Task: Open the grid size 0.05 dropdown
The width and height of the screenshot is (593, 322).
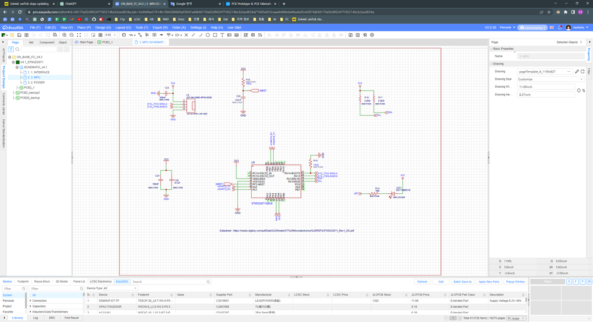Action: (x=110, y=35)
